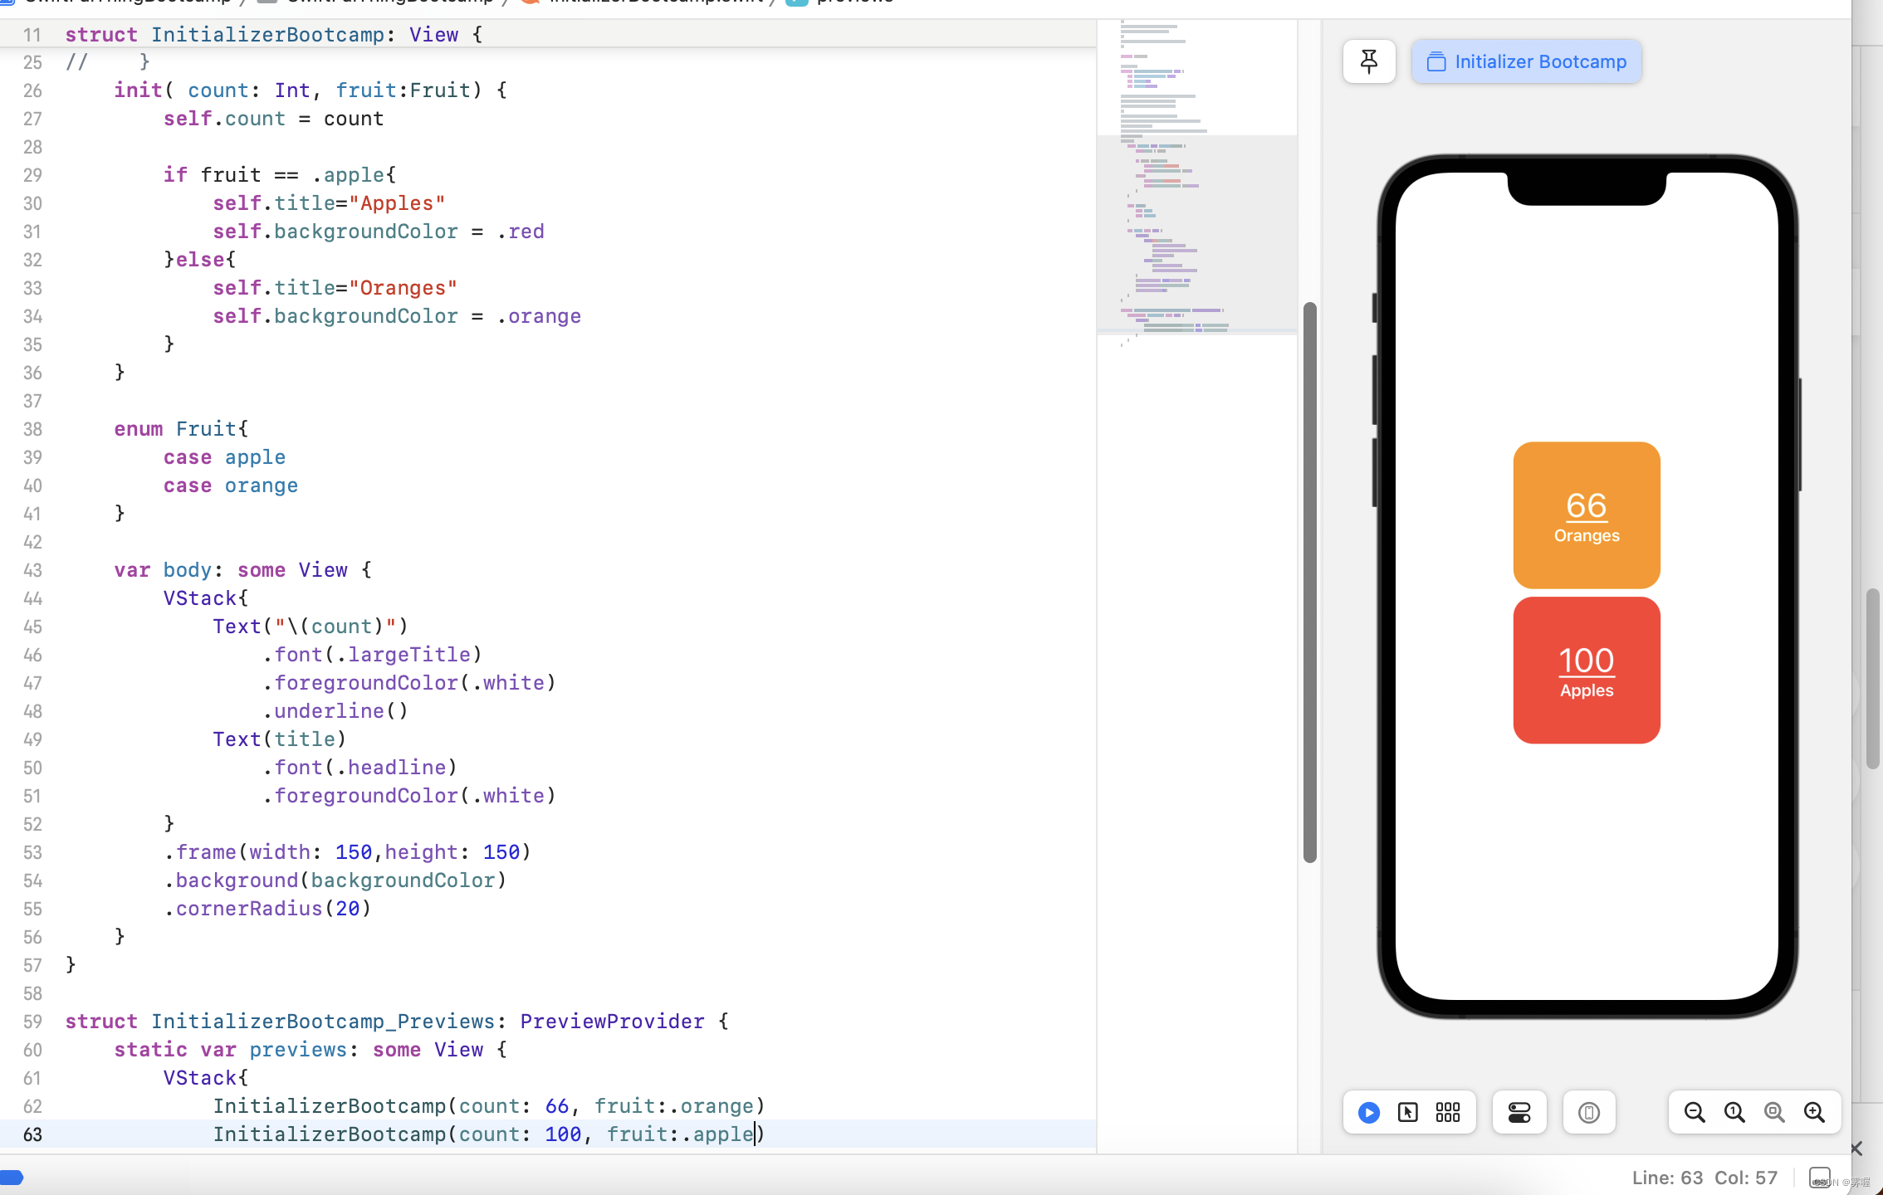Click the pin preview icon

click(1369, 61)
